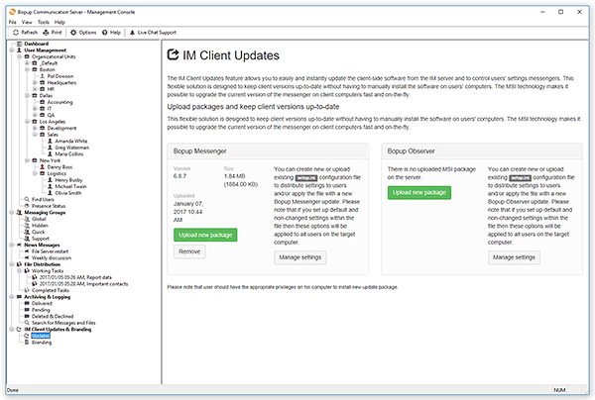Click the Completed Tasks icon
This screenshot has width=595, height=400.
27,290
